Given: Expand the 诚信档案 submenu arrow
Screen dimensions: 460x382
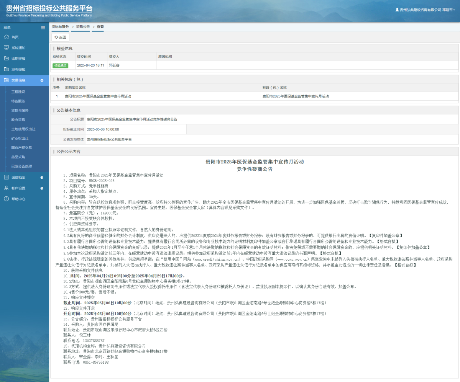Looking at the screenshot, I should 42,177.
